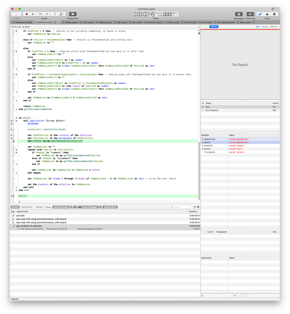Viewport: 290px width, 314px height.
Task: Click the Trace cycle-arrows toolbar button
Action: (x=61, y=14)
